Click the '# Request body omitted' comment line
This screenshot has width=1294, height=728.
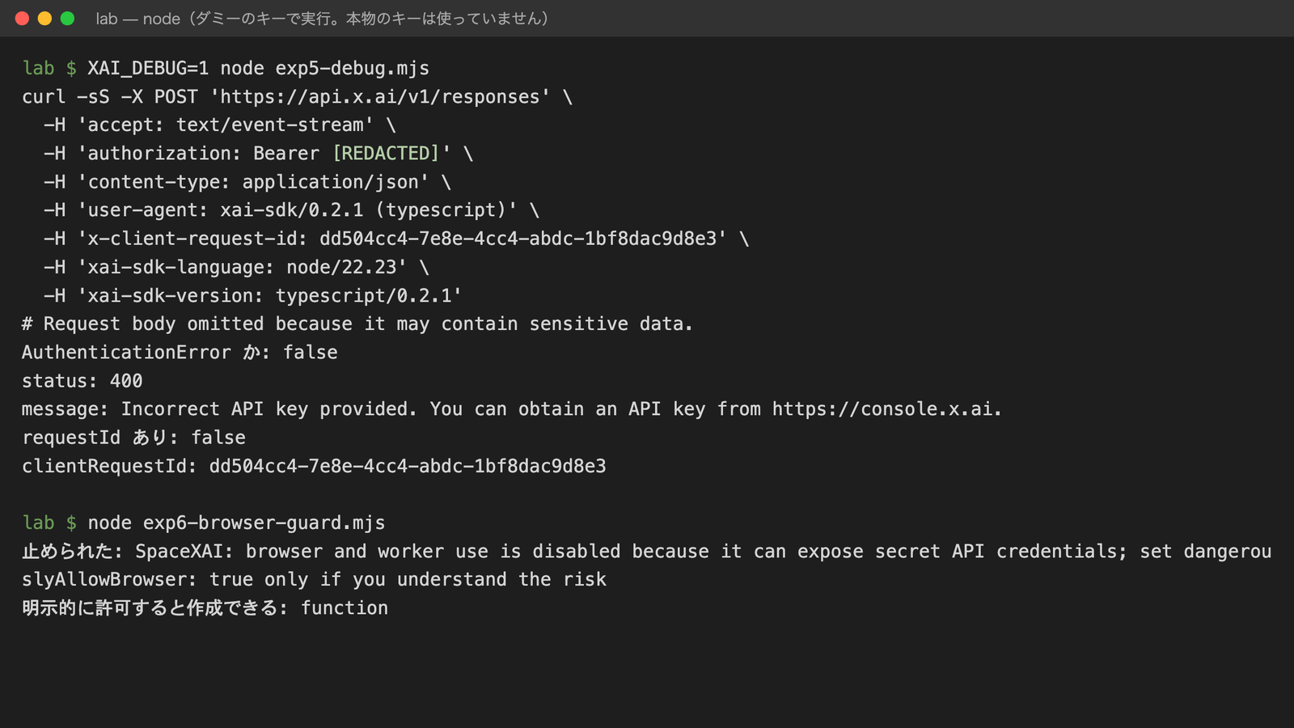[x=357, y=324]
